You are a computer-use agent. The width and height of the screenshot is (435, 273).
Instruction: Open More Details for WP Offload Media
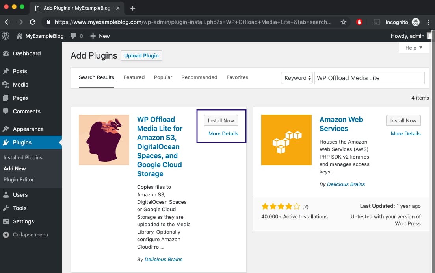[223, 133]
